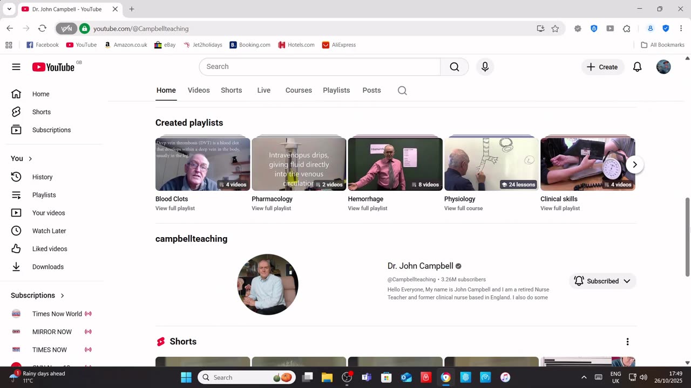Open the account avatar menu
The height and width of the screenshot is (388, 691).
663,67
